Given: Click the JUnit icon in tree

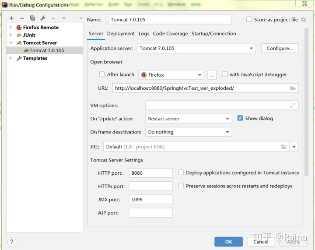Looking at the screenshot, I should point(19,35).
